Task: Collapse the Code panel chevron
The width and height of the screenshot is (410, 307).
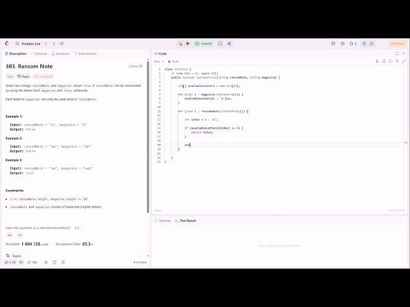Action: (x=404, y=54)
